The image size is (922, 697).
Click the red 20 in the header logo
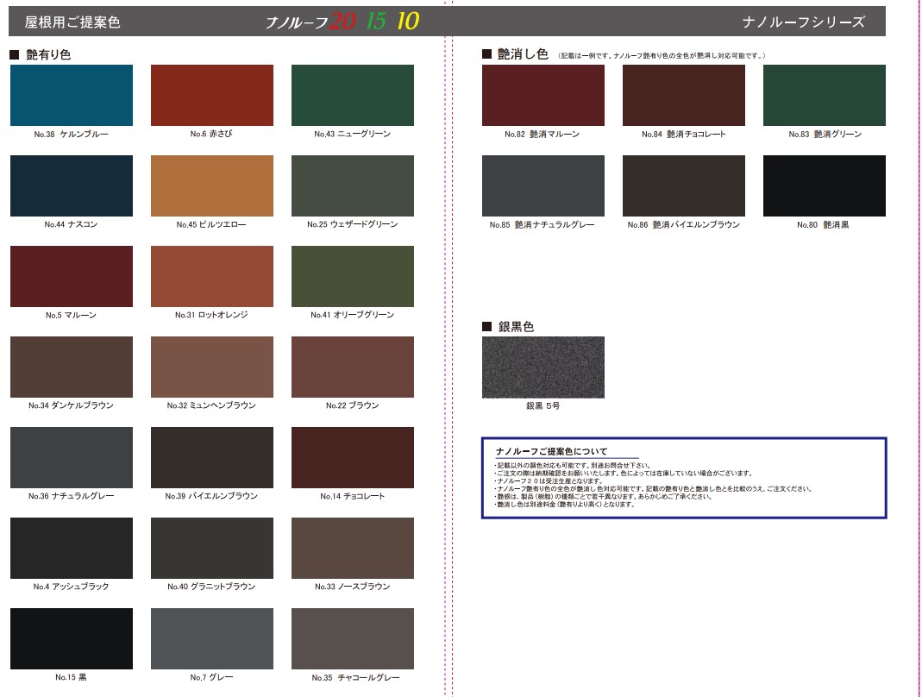point(342,22)
